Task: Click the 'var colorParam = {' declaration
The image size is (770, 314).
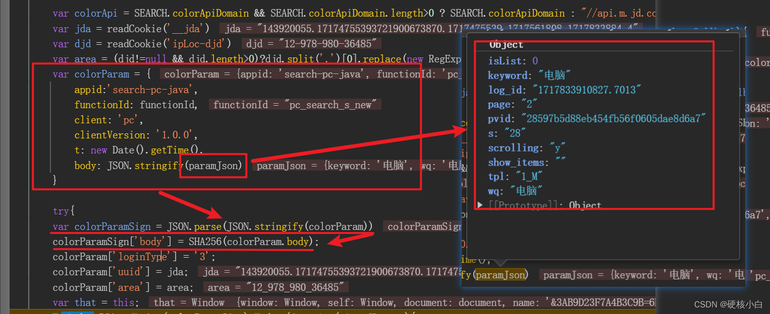Action: click(102, 74)
